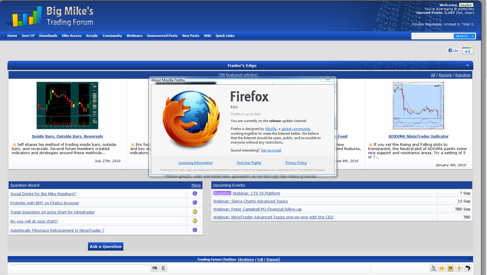Click the Firefox globe logo in About dialog
Viewport: 487px width, 275px height.
(191, 119)
